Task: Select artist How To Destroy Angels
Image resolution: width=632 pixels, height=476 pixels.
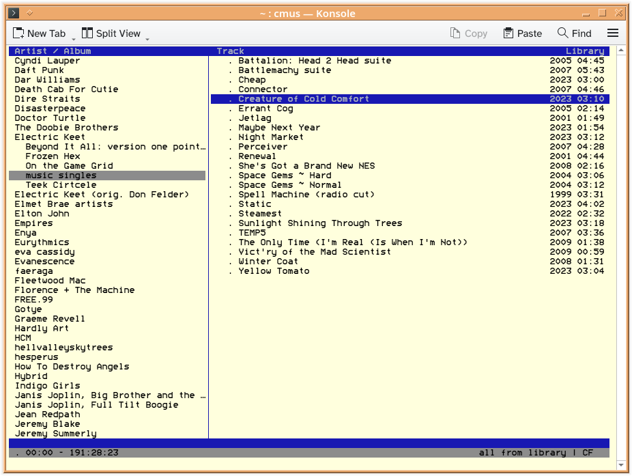Action: [107, 367]
